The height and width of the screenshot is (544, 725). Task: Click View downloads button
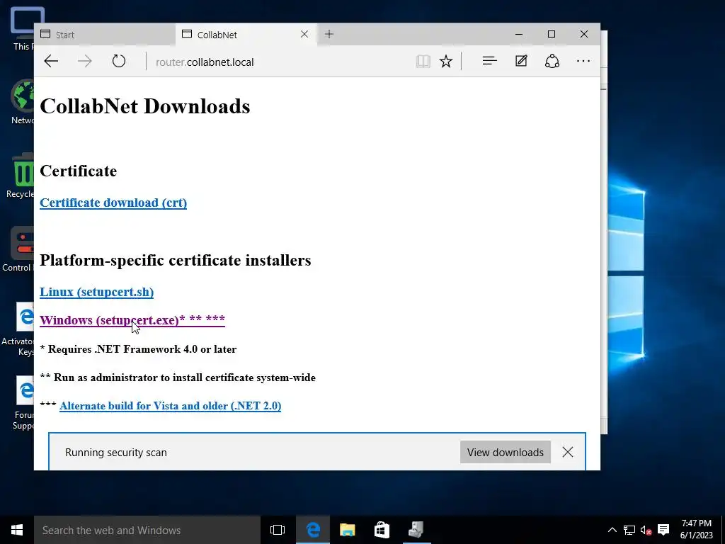click(x=506, y=452)
